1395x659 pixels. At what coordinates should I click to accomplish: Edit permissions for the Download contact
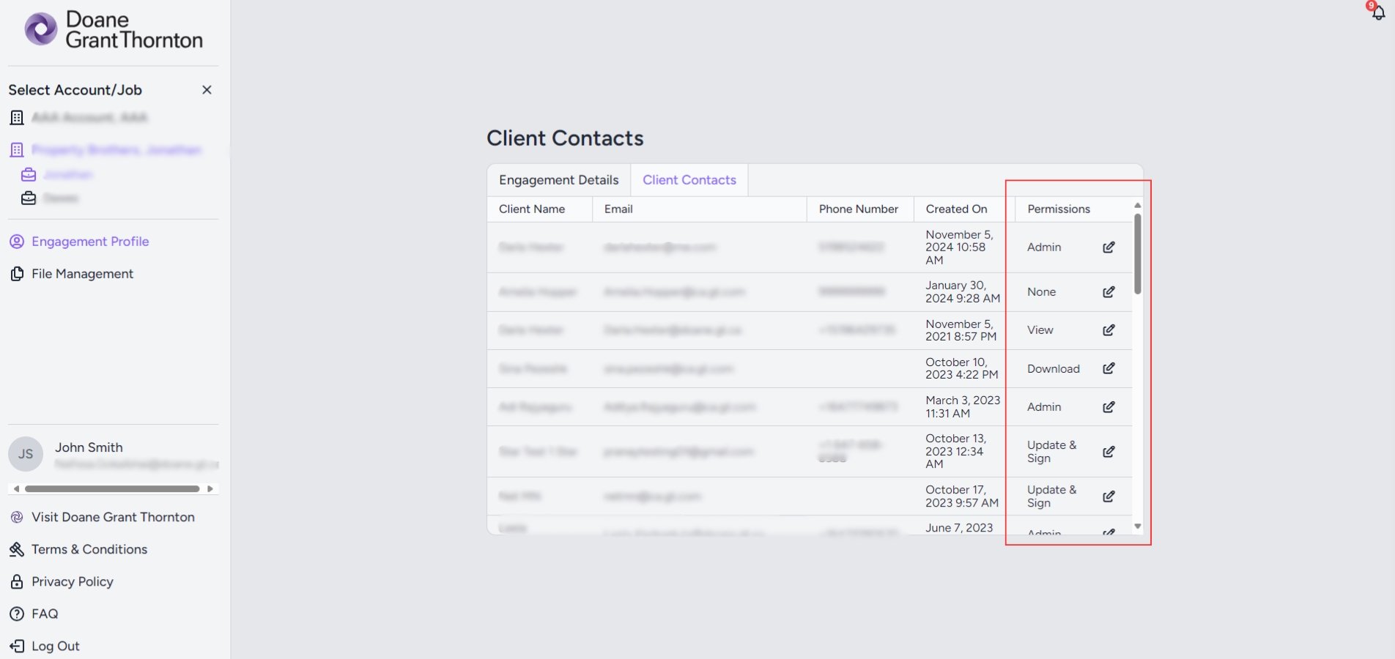point(1109,368)
